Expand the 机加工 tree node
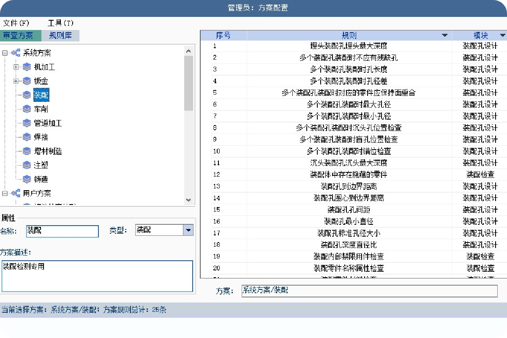The height and width of the screenshot is (338, 507). pyautogui.click(x=16, y=67)
